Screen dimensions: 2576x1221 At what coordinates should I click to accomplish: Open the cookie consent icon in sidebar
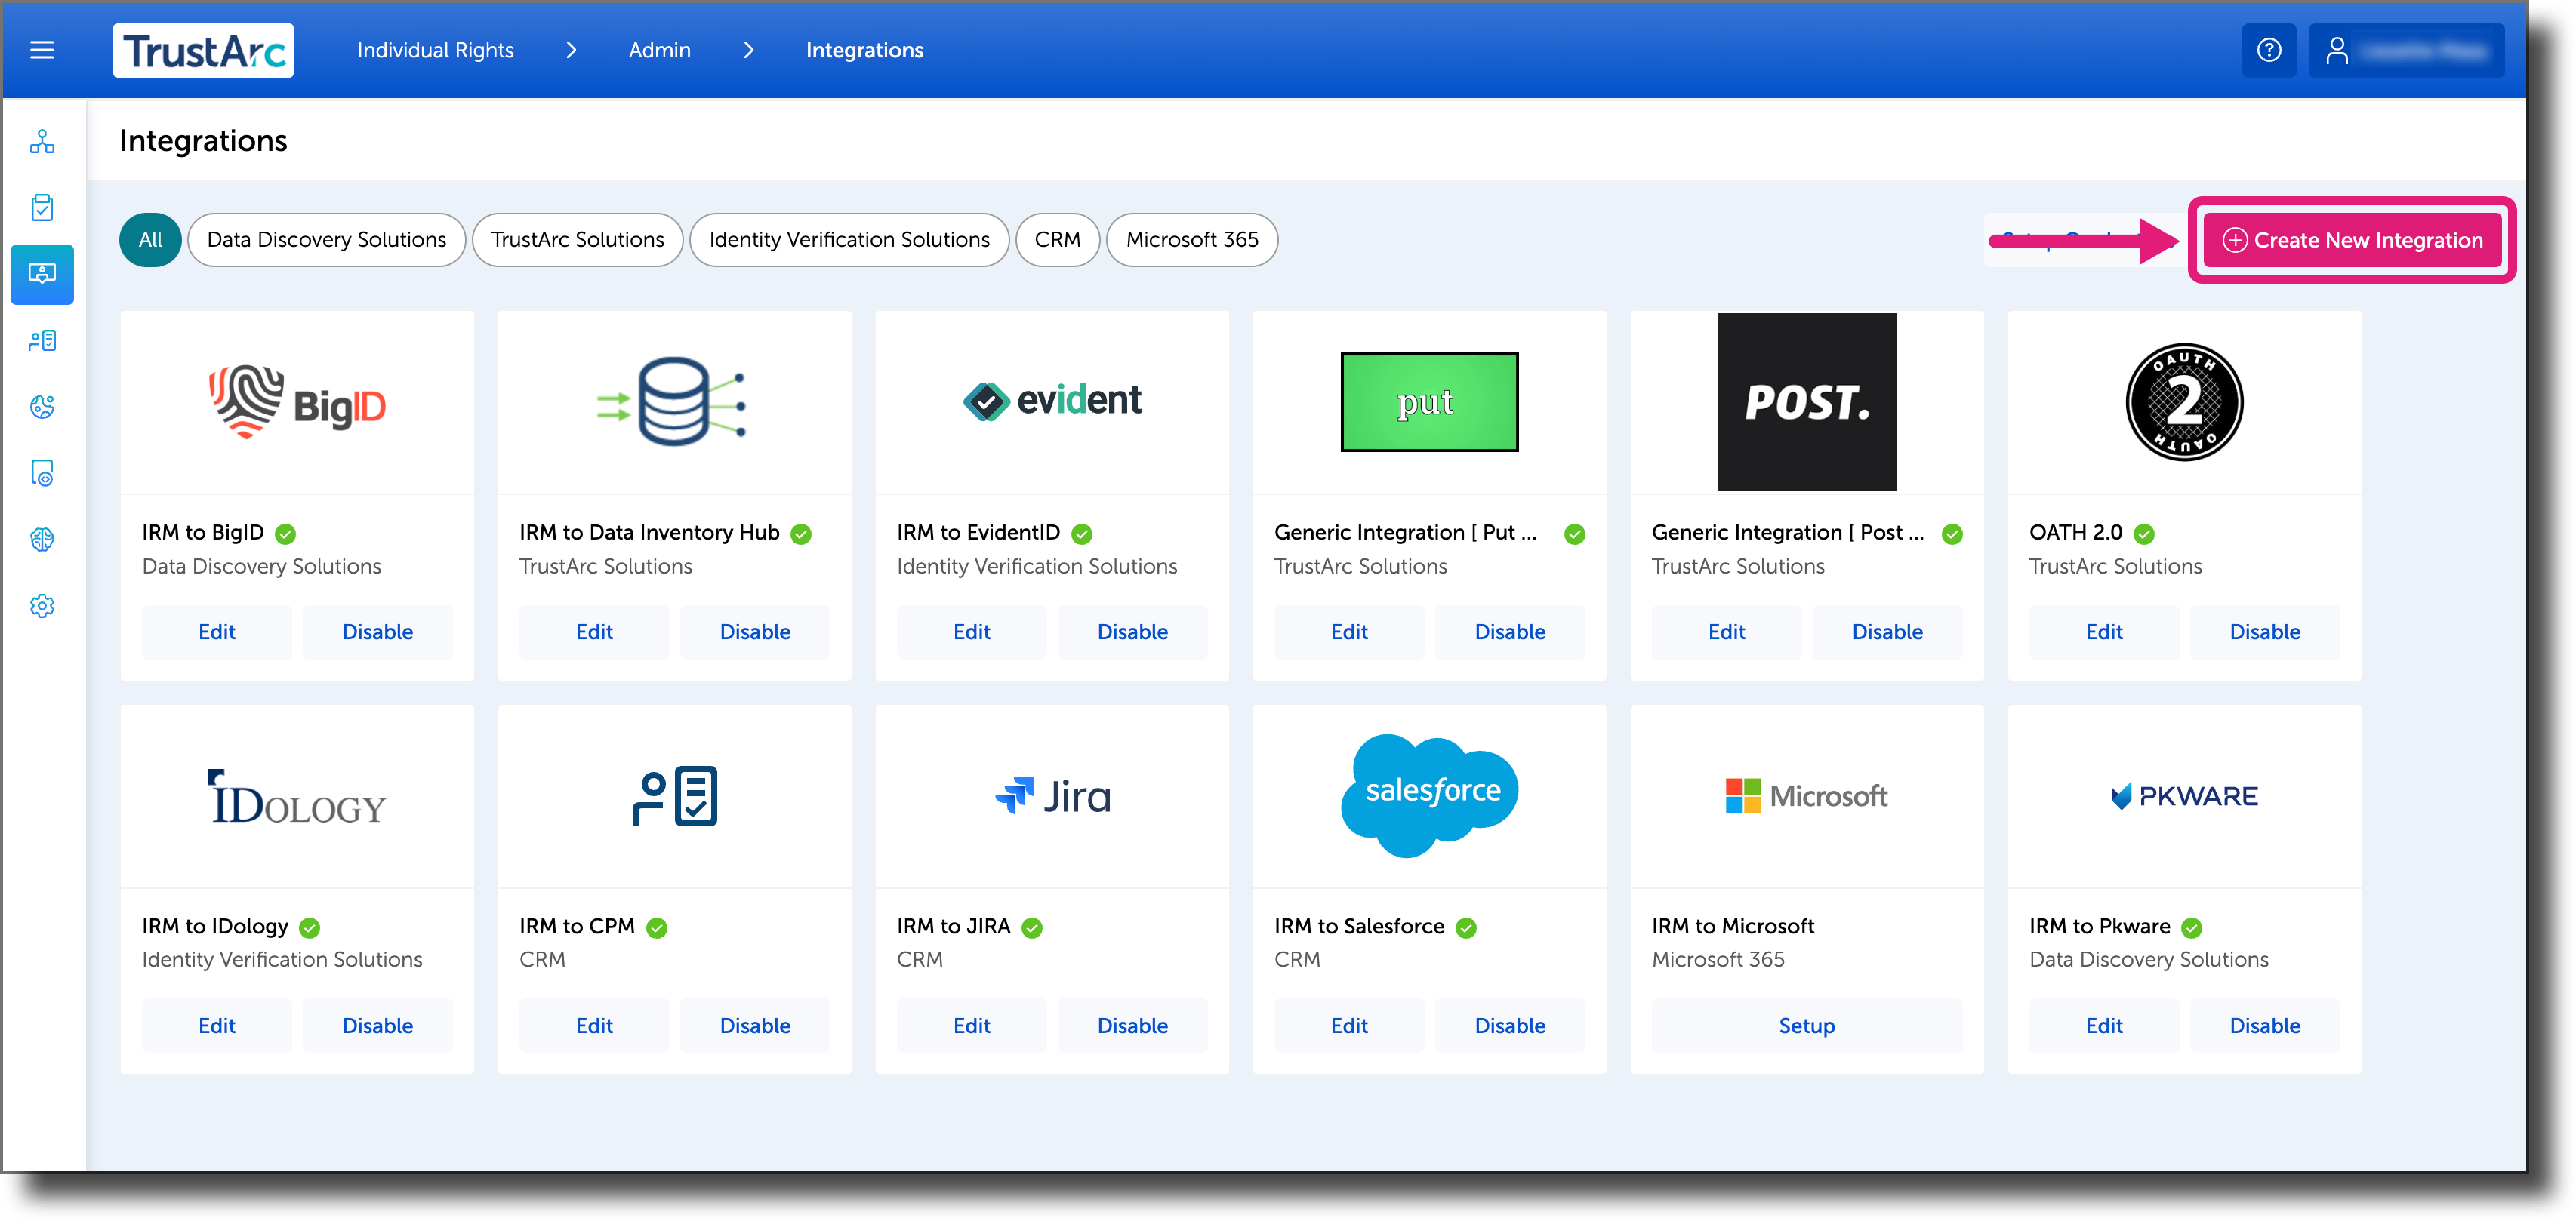coord(42,407)
